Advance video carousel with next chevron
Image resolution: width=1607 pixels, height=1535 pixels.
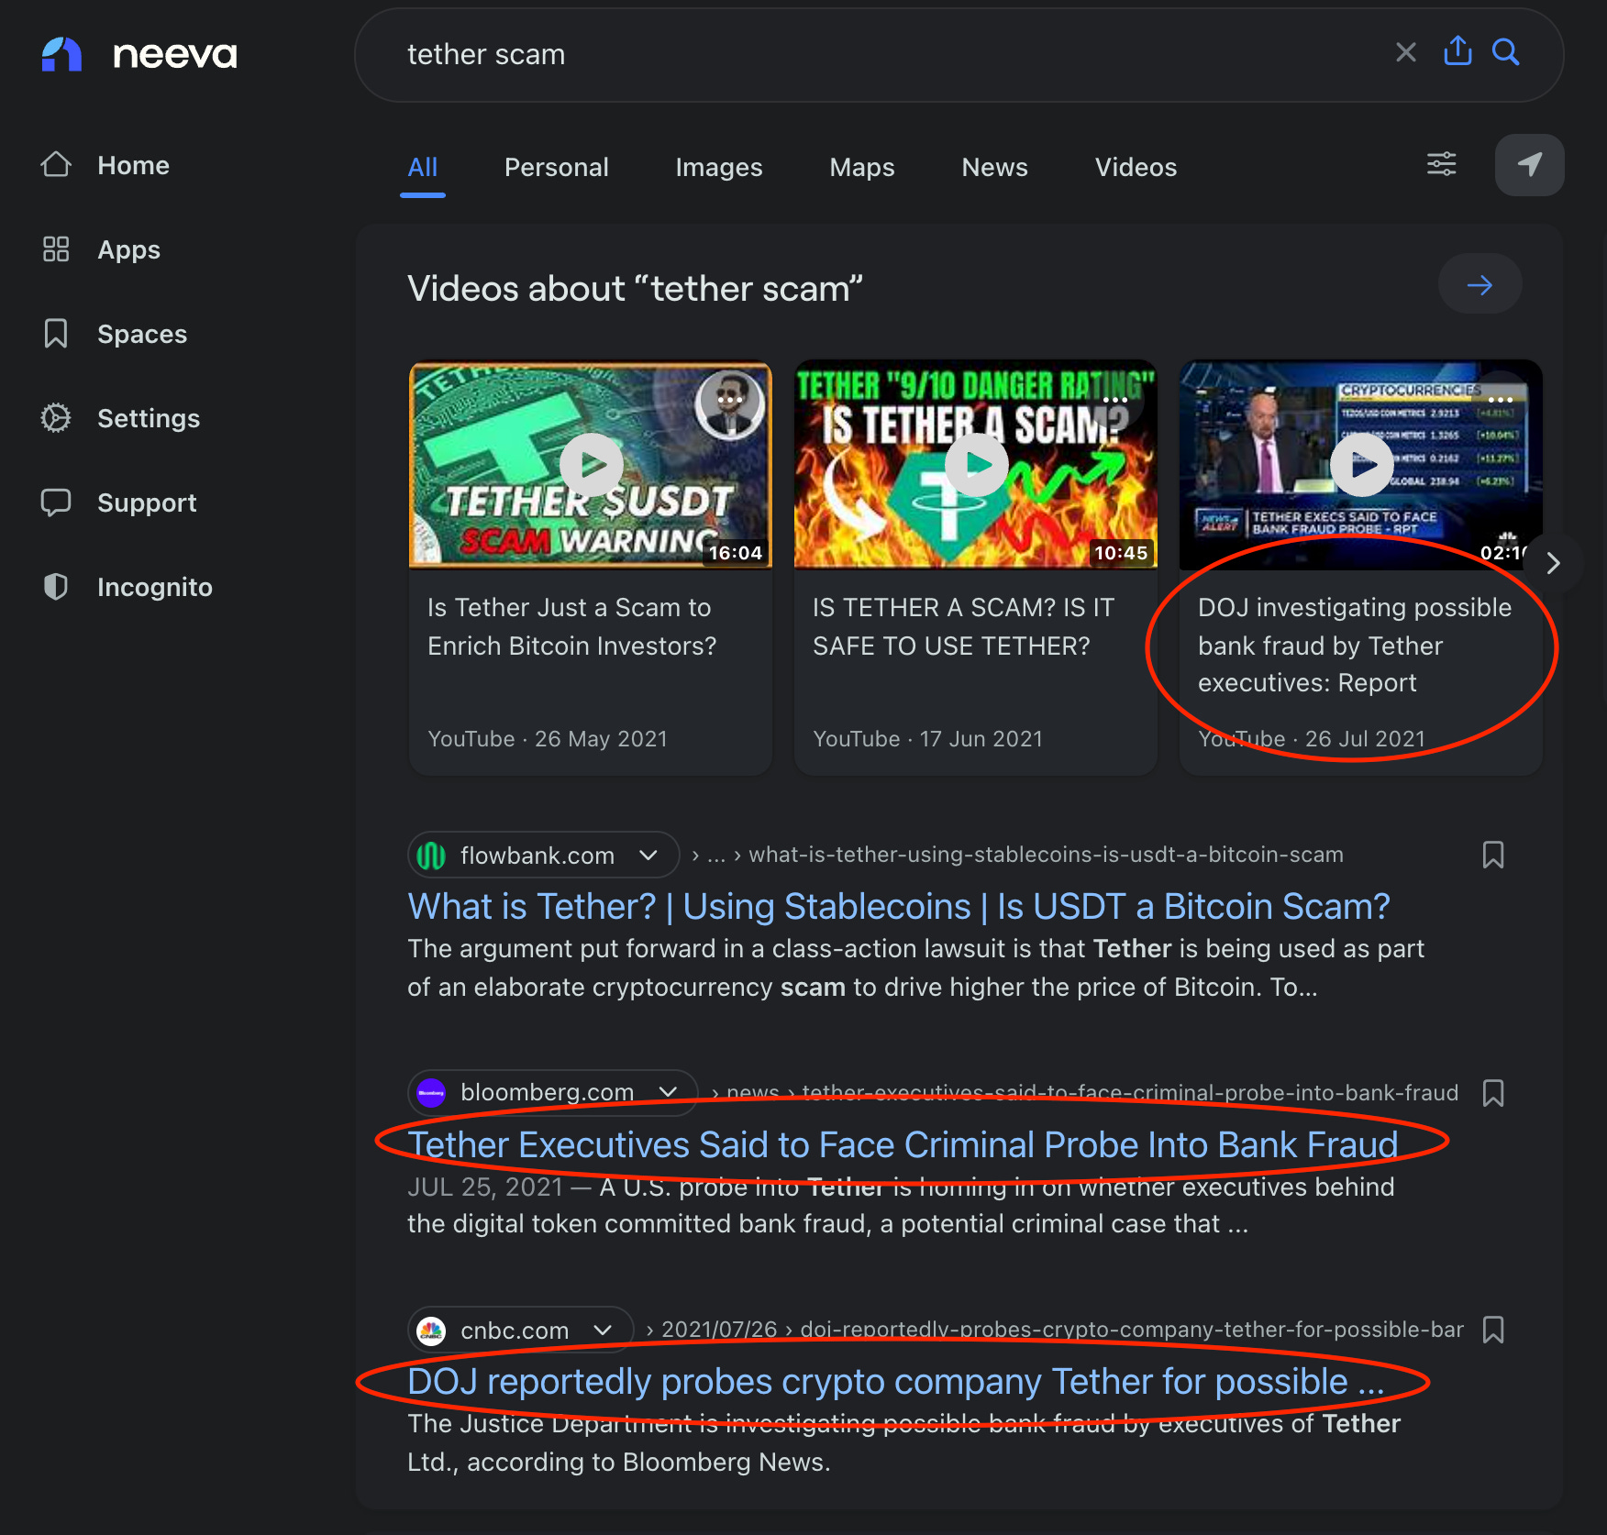coord(1553,563)
